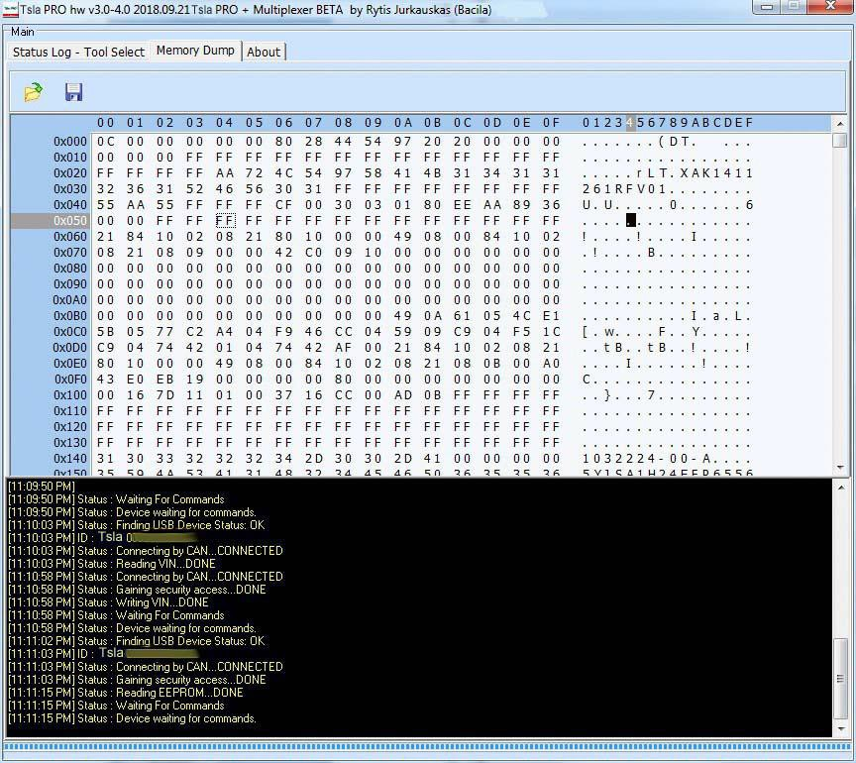Screen dimensions: 856x763
Task: Select the E1 byte in row 0x0B0
Action: click(552, 316)
